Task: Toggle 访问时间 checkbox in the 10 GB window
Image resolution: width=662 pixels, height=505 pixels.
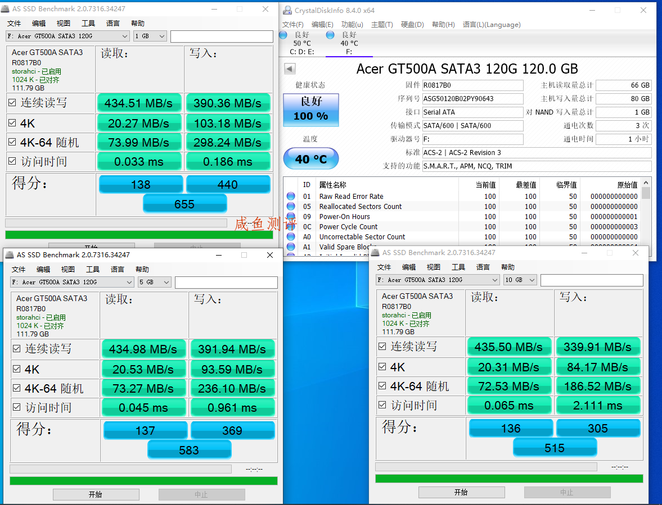Action: (382, 405)
